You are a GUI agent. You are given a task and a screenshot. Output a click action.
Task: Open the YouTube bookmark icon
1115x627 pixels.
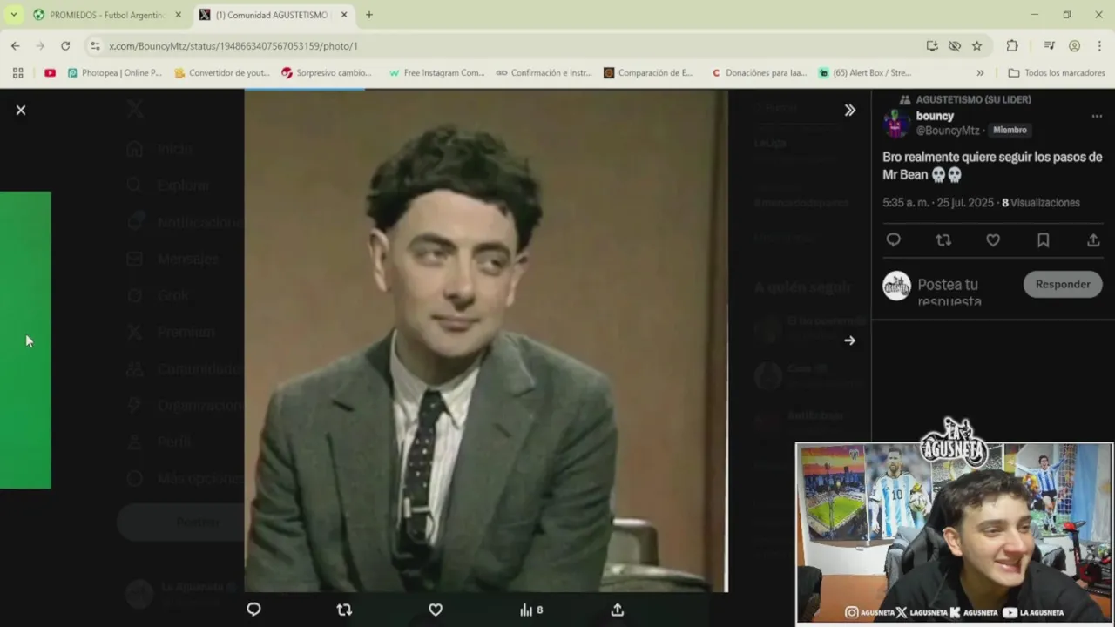click(50, 73)
